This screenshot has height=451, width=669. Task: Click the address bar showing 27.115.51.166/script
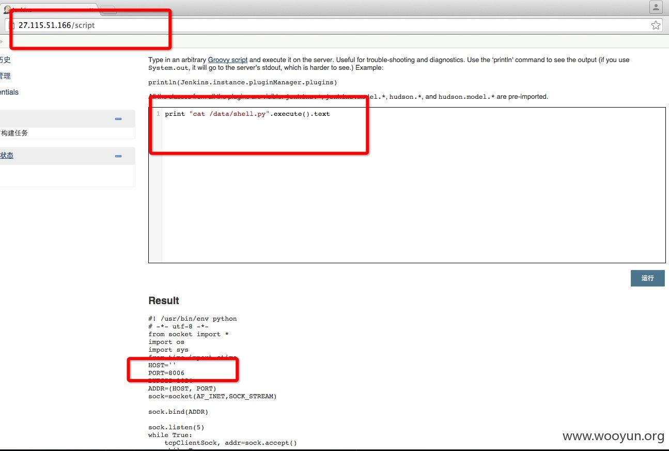click(333, 25)
